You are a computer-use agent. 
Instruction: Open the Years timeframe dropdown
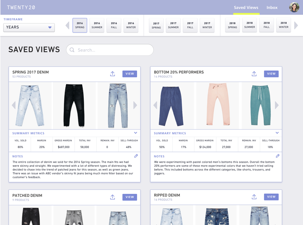tap(29, 27)
